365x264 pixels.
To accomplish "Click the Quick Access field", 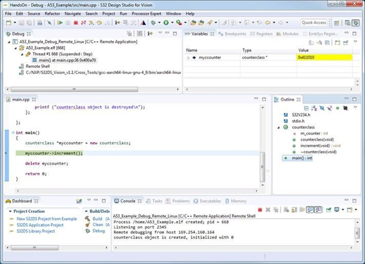I will point(314,23).
